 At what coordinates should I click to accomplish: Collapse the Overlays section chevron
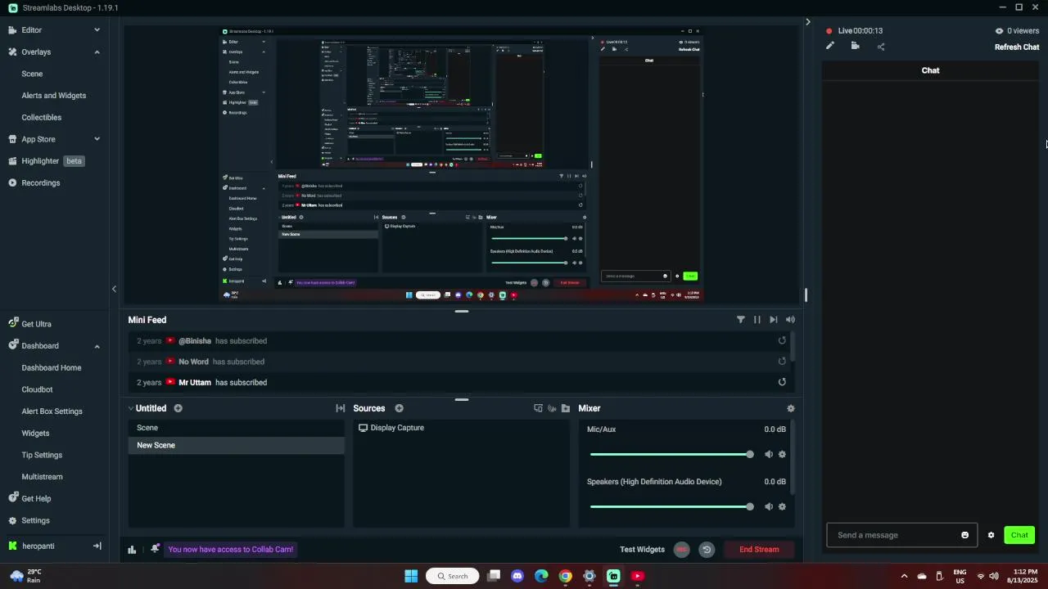(97, 52)
